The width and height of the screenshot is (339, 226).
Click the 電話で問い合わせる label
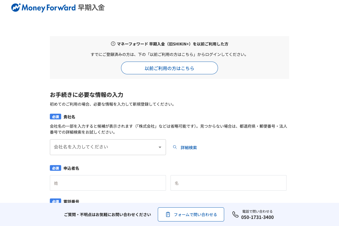point(257,211)
